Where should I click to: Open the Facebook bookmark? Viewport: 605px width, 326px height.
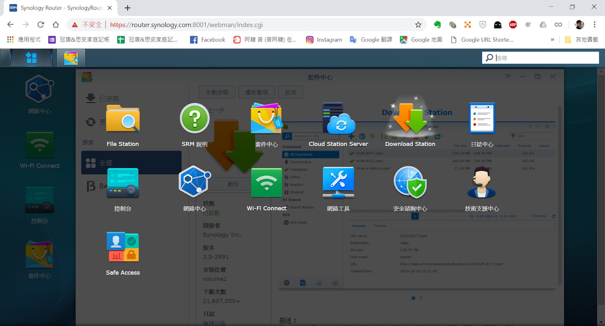coord(208,40)
